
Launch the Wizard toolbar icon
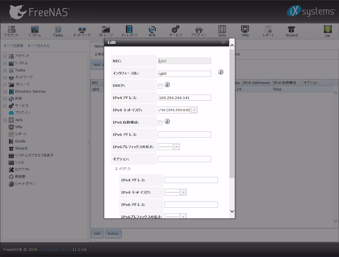(x=292, y=31)
